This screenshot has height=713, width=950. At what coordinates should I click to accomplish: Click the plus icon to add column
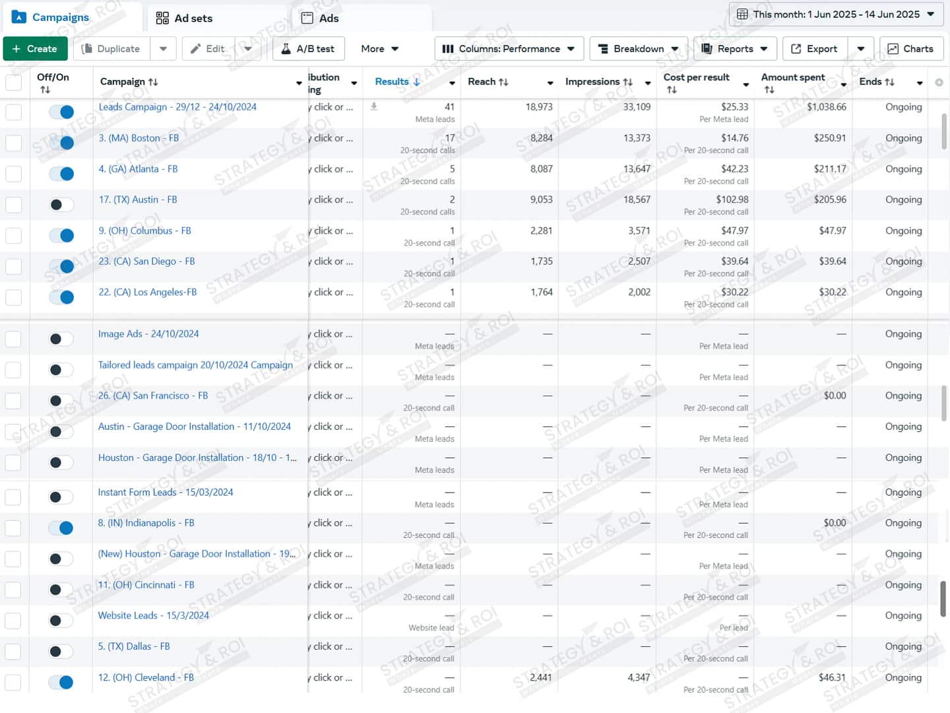(x=939, y=83)
